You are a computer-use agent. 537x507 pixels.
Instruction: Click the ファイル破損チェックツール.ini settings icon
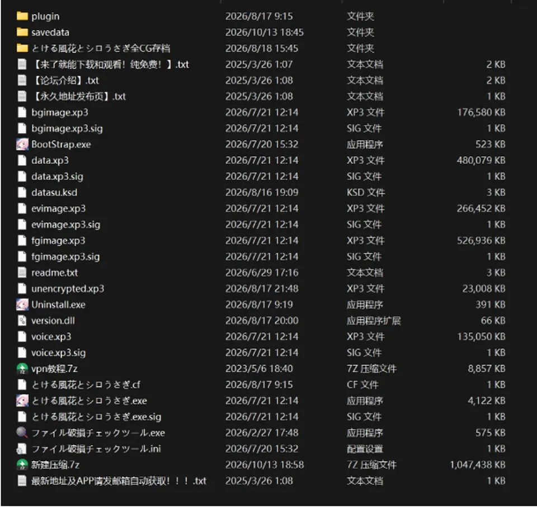(22, 449)
